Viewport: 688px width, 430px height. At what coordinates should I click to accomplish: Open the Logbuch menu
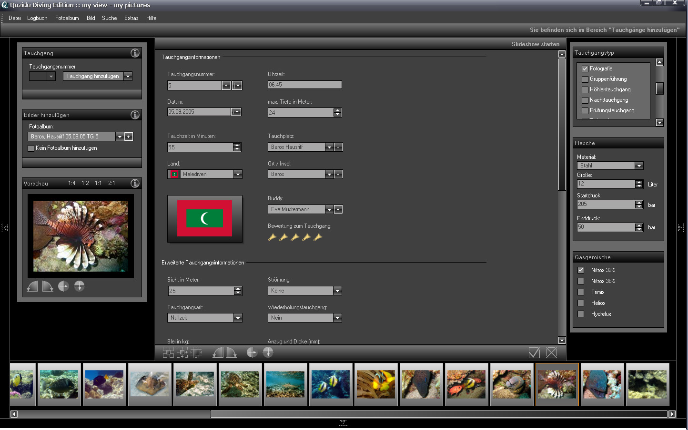(x=37, y=18)
